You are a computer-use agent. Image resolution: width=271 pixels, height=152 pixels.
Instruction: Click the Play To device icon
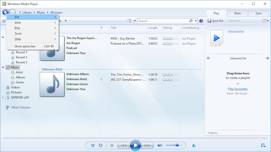(x=194, y=146)
